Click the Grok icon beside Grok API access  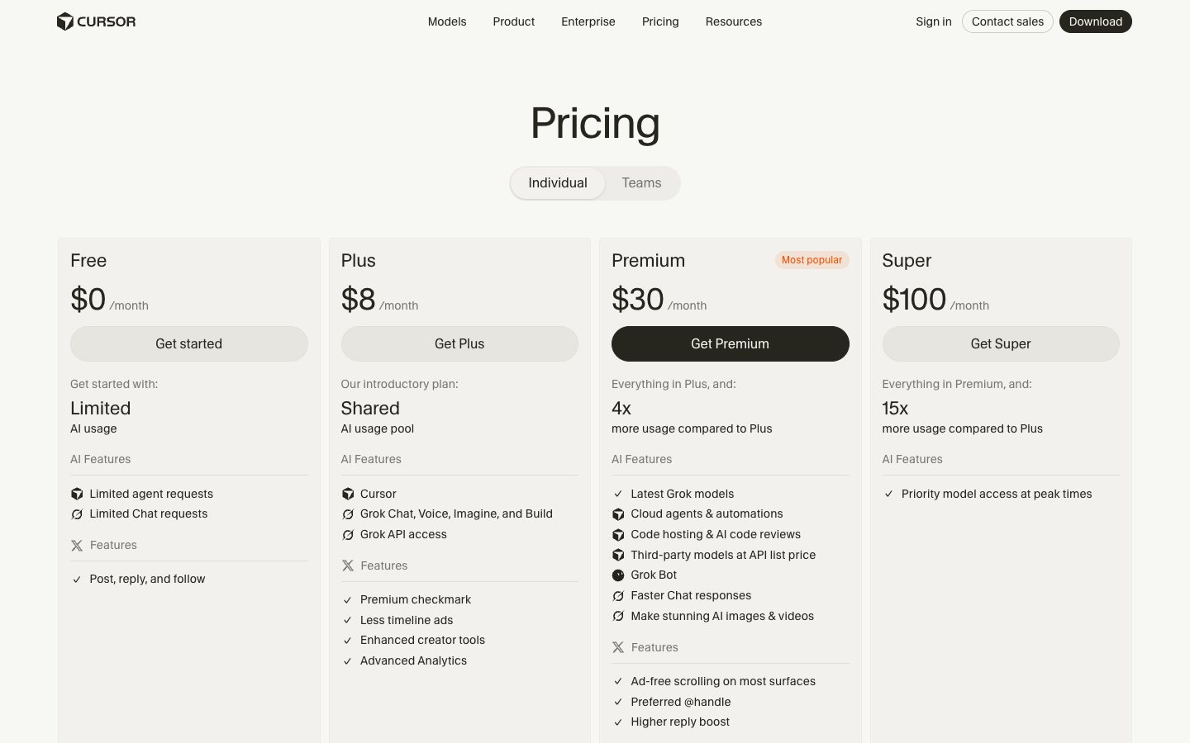click(x=348, y=535)
